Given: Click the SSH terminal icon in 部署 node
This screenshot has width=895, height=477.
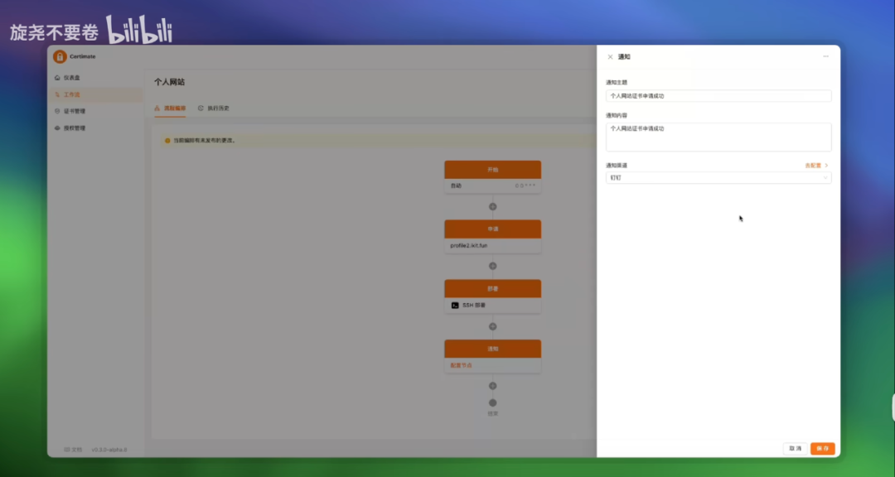Looking at the screenshot, I should tap(455, 306).
